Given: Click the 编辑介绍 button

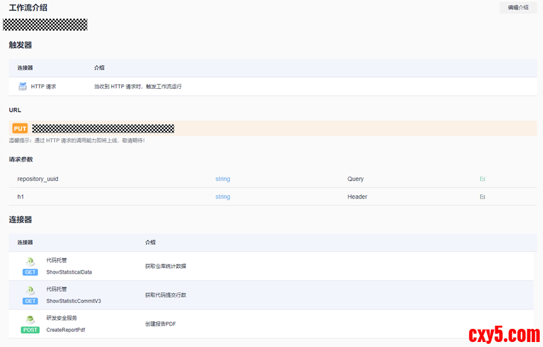Looking at the screenshot, I should [518, 8].
